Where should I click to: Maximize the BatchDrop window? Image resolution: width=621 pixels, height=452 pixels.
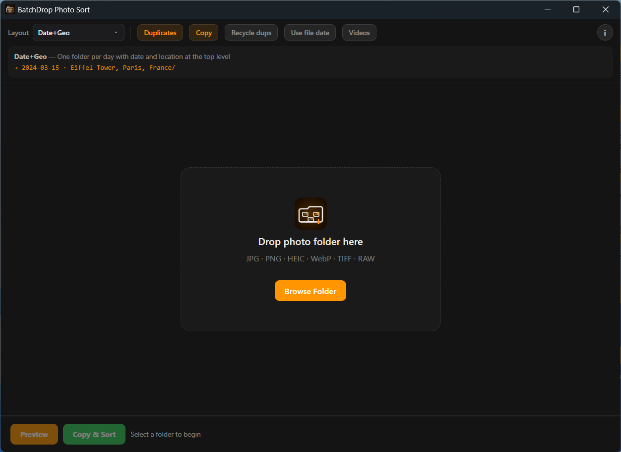pyautogui.click(x=576, y=9)
